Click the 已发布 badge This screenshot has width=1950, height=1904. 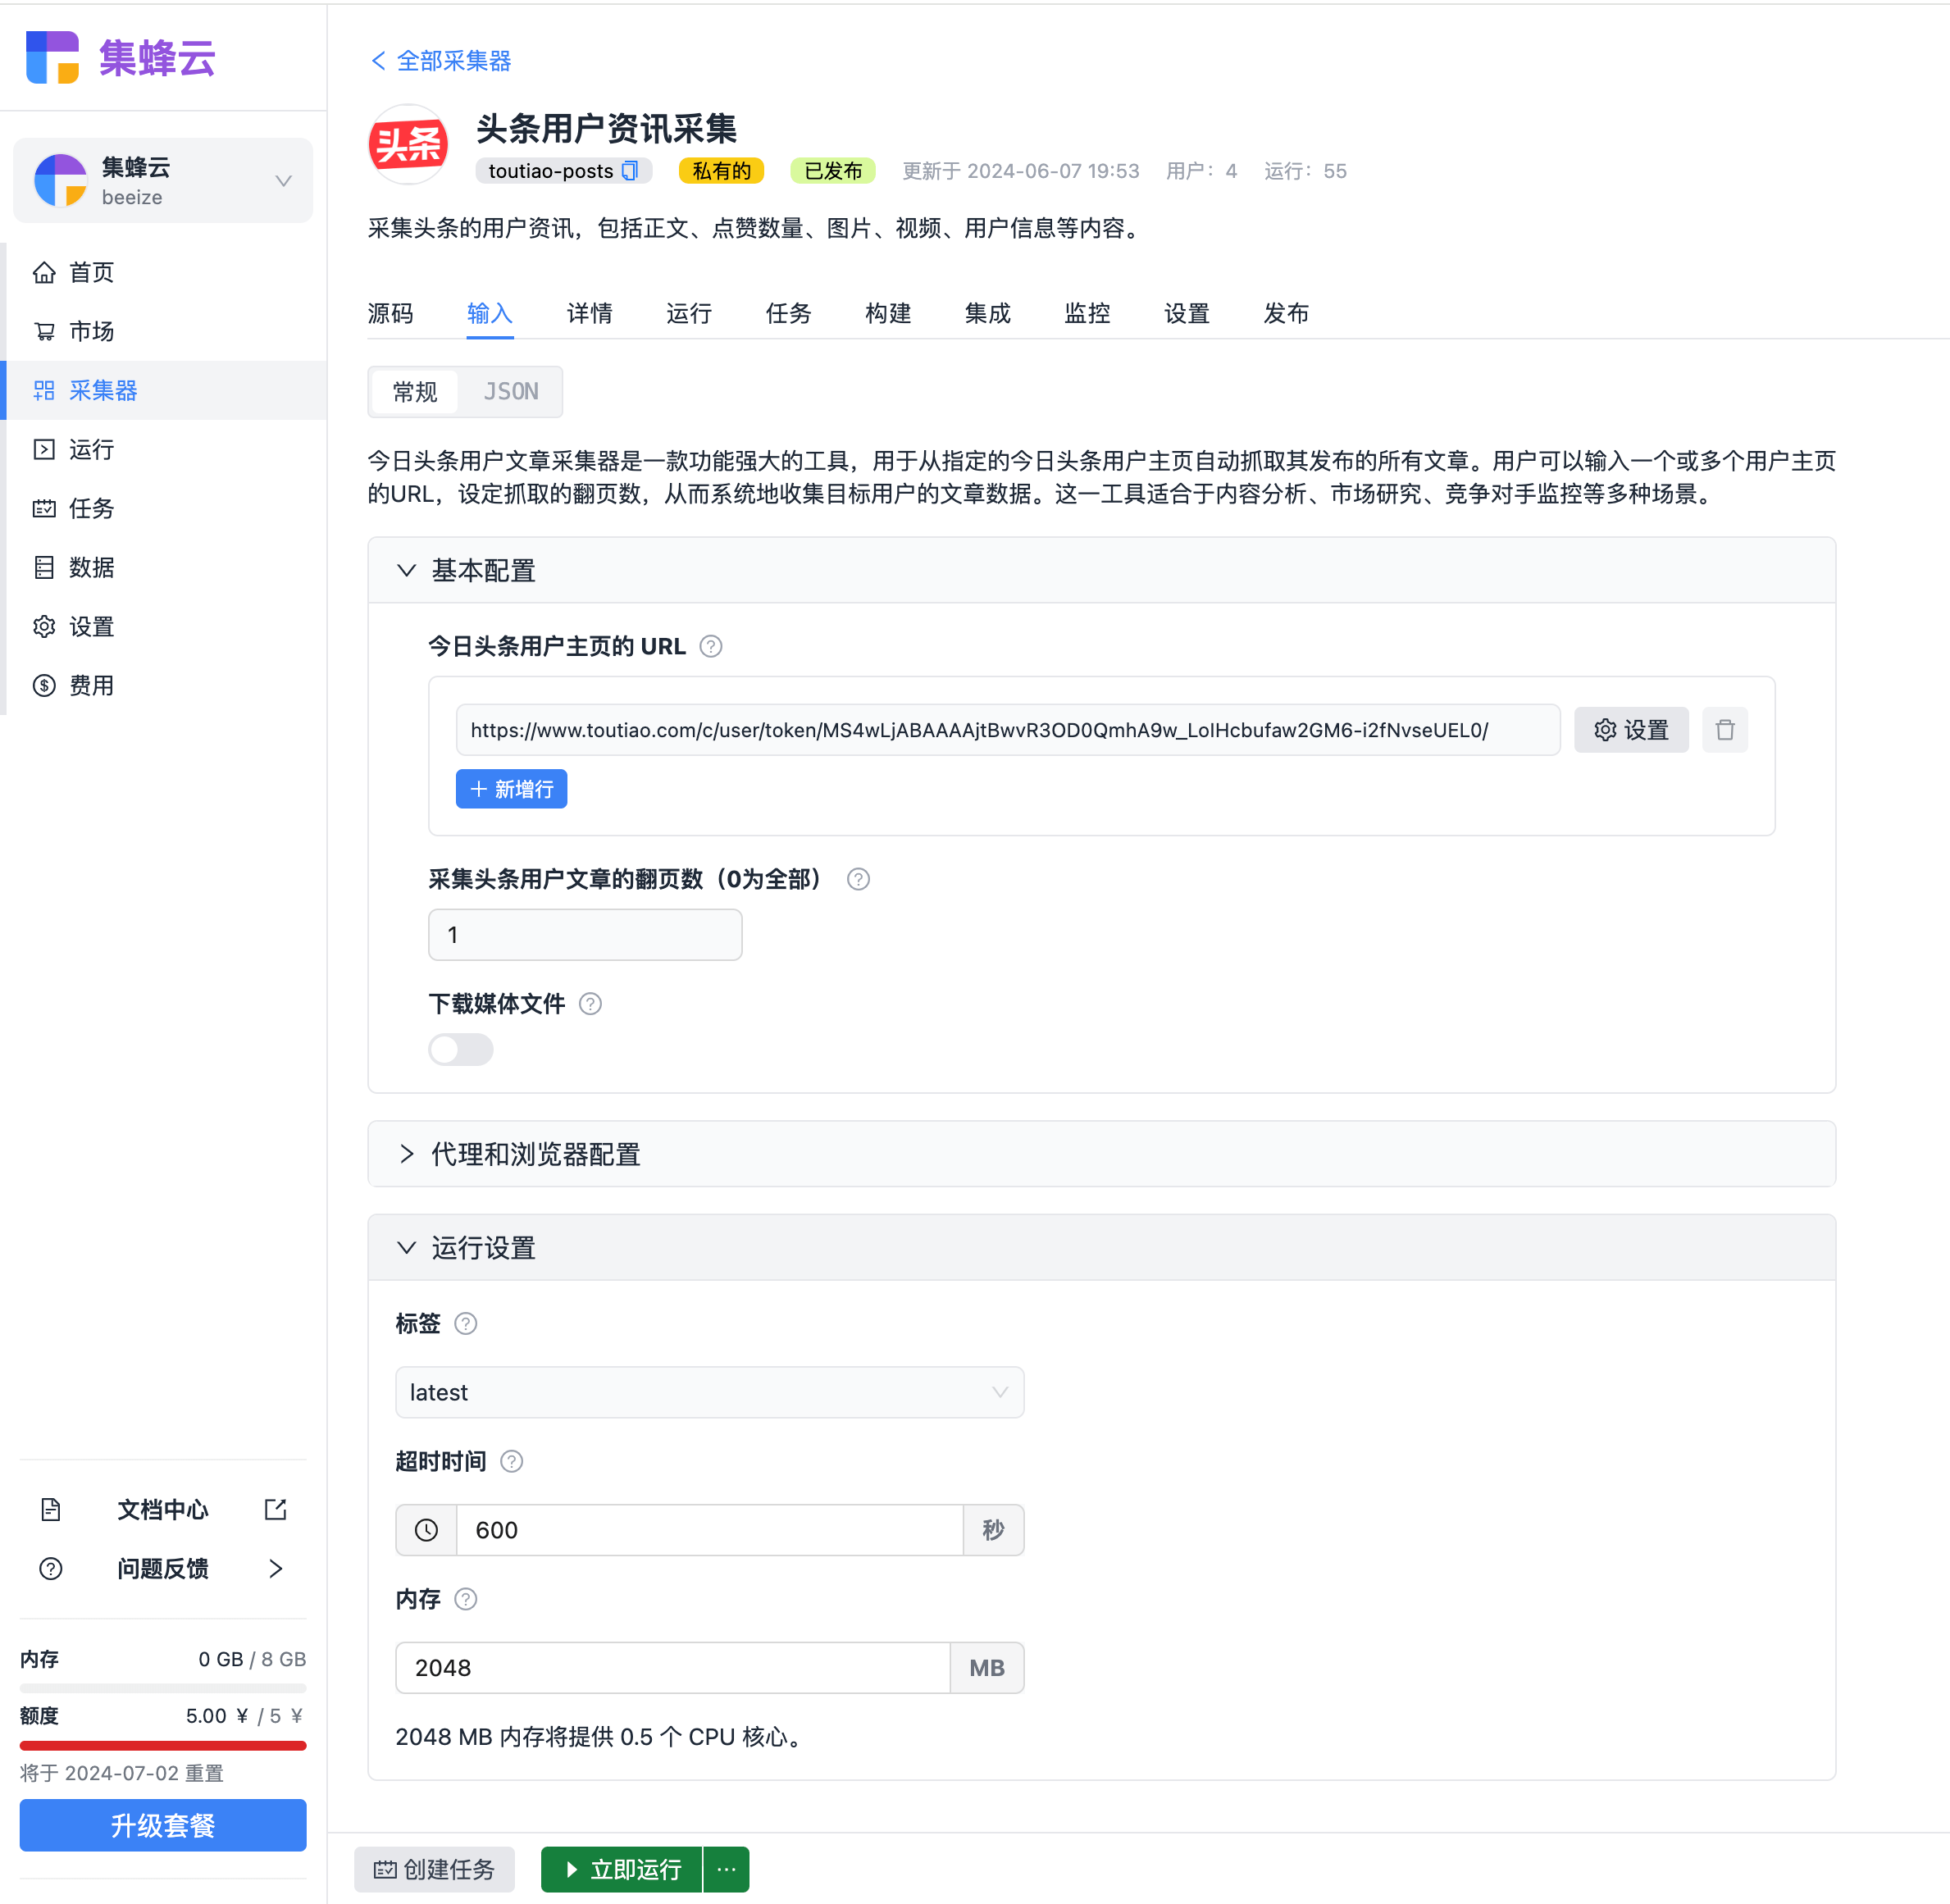833,171
